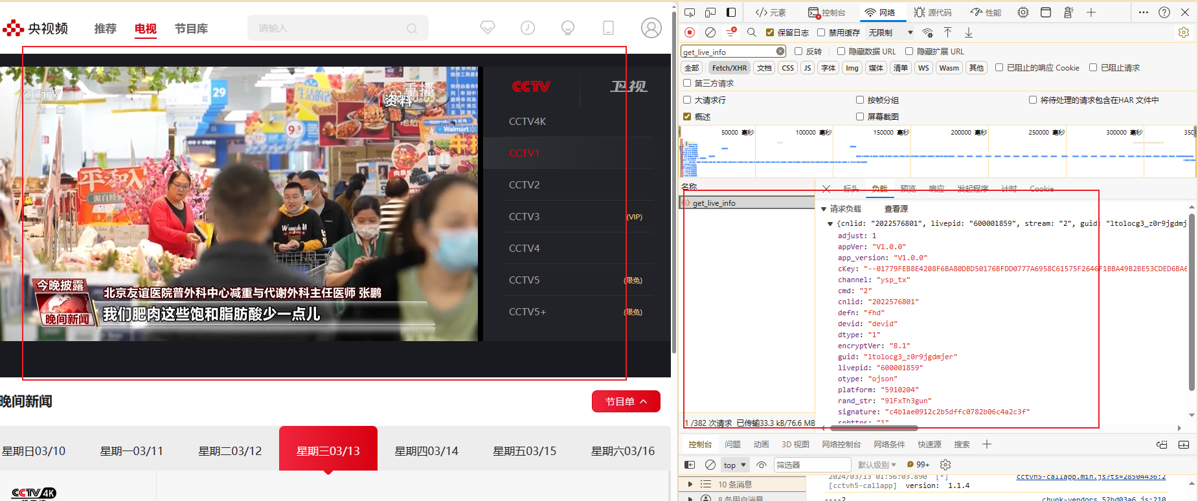Toggle the device emulation icon
The height and width of the screenshot is (501, 1198).
tap(710, 12)
